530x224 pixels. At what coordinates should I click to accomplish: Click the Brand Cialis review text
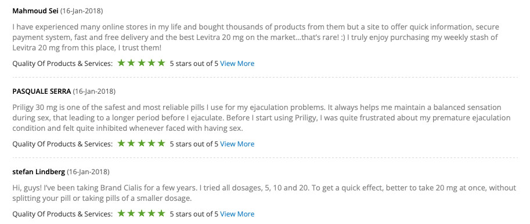tap(264, 193)
